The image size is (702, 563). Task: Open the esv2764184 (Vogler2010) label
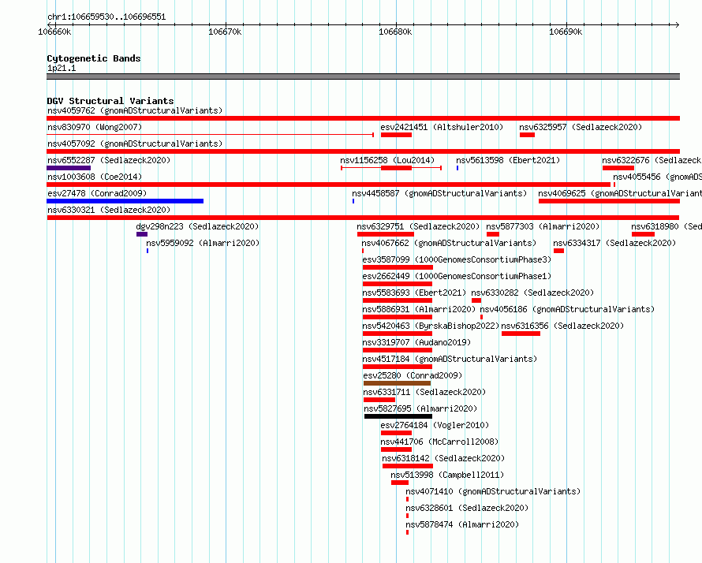(435, 425)
